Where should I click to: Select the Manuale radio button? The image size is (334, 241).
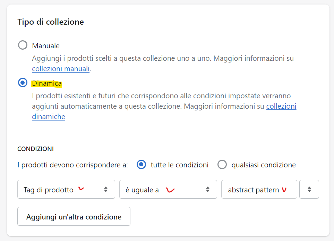point(23,45)
